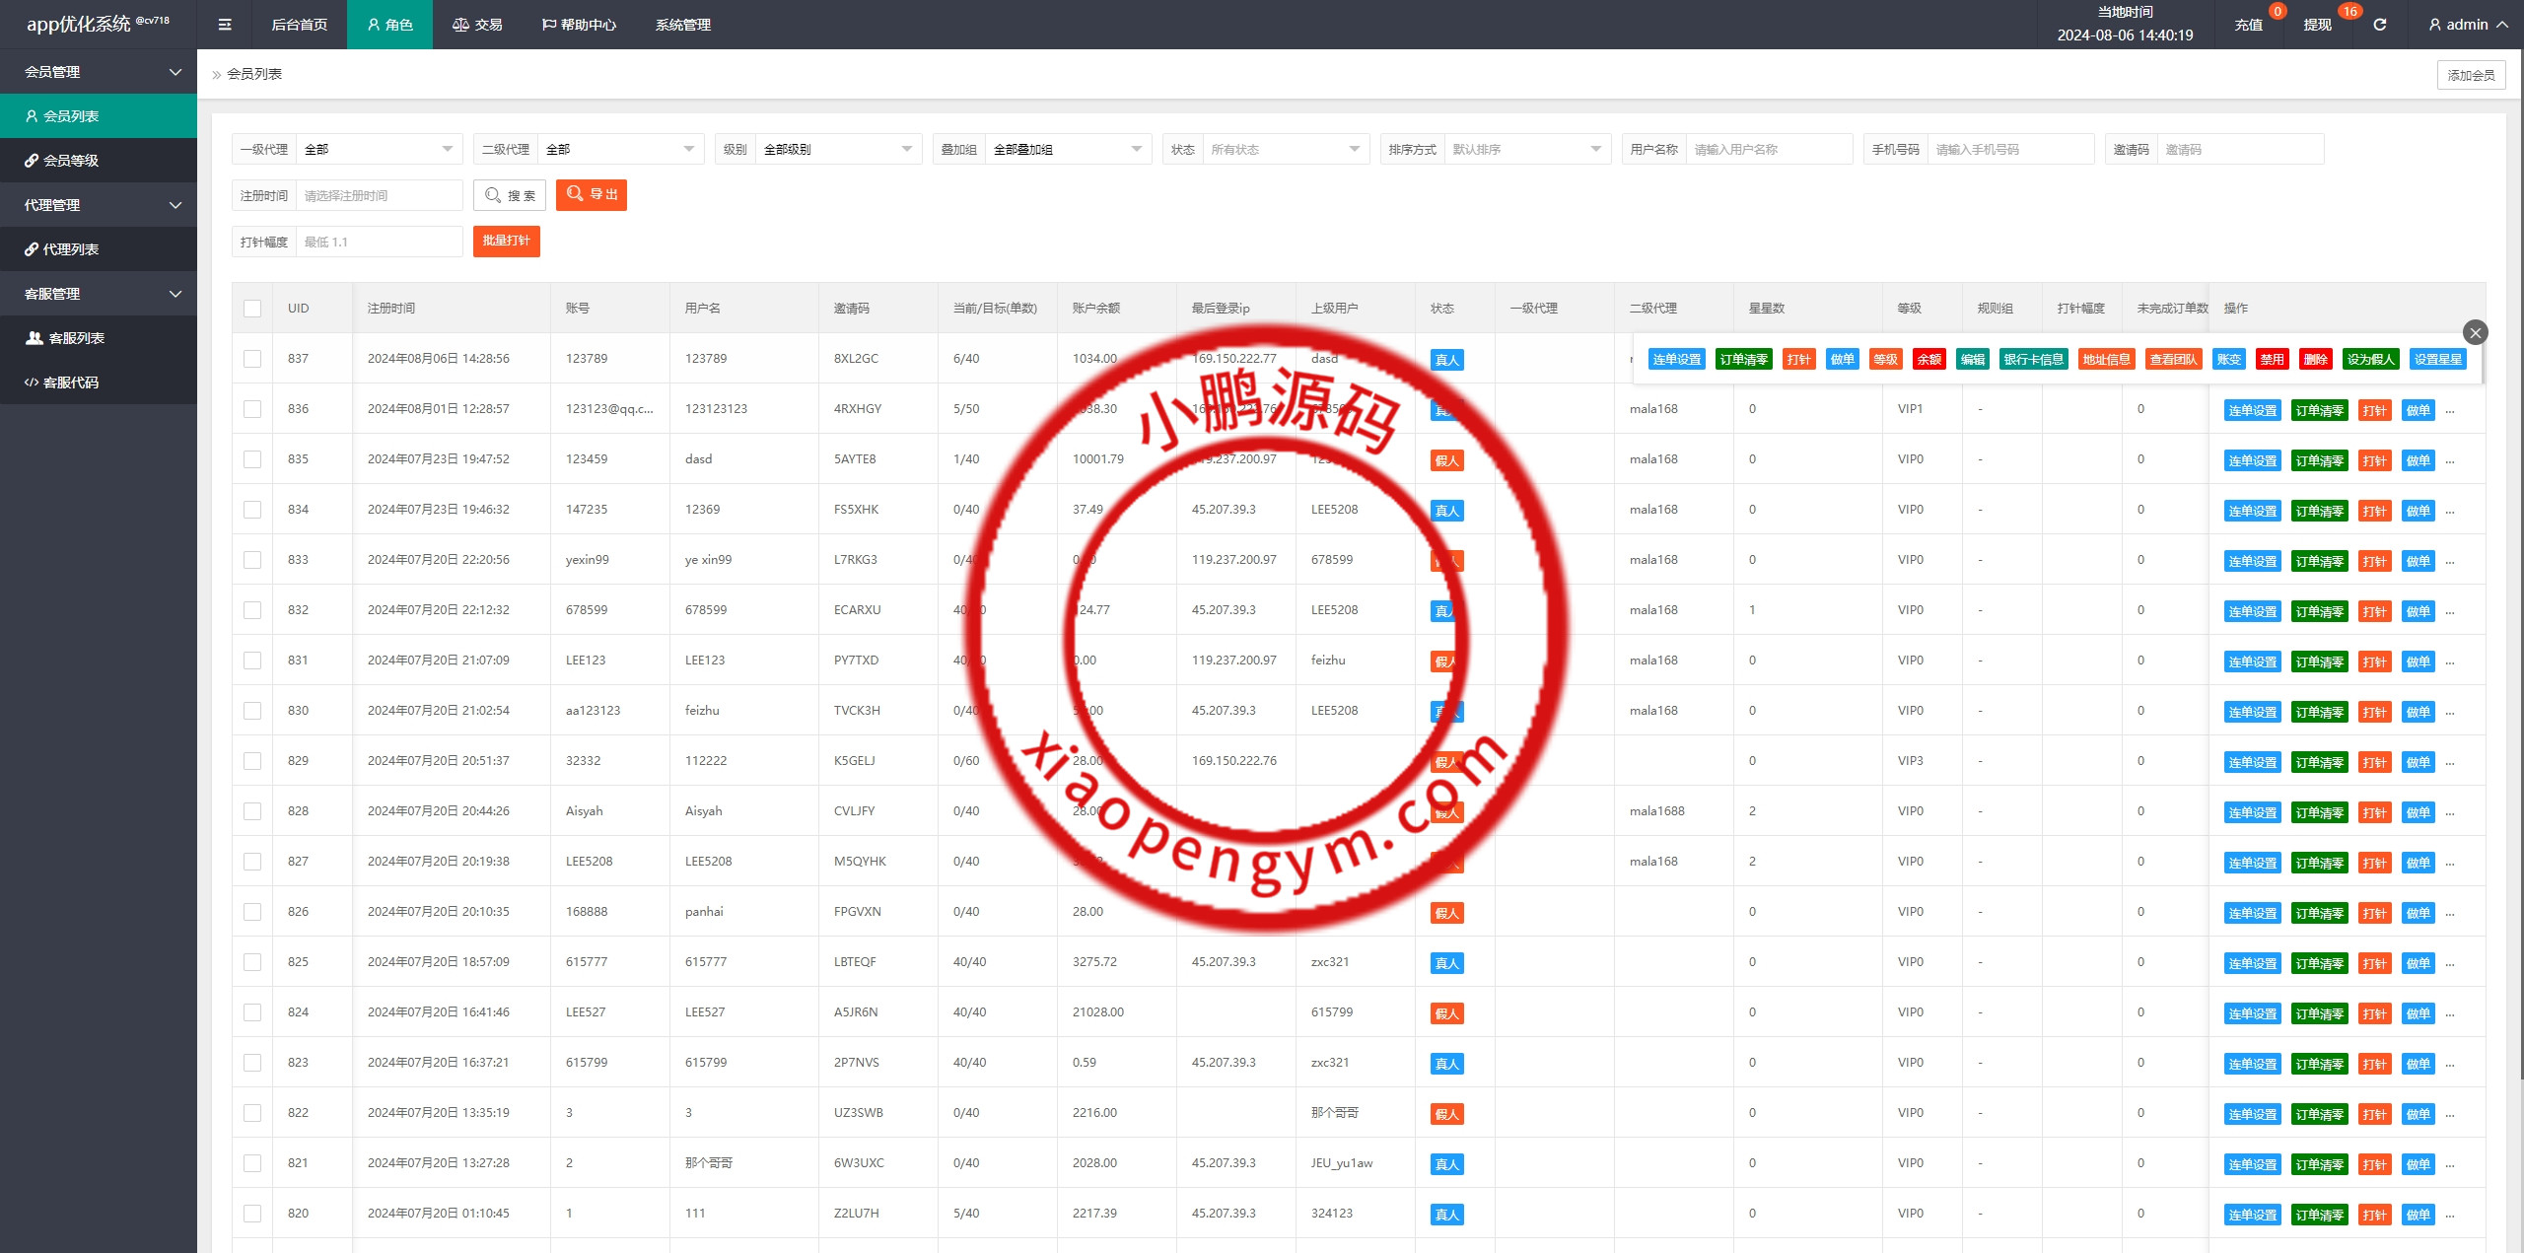Tick the select-all checkbox in table header

(252, 309)
